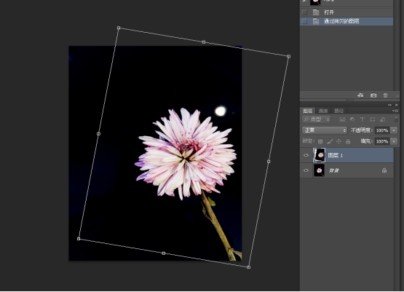Delete current history state with trash icon
Viewport: 404px width, 292px height.
click(385, 95)
